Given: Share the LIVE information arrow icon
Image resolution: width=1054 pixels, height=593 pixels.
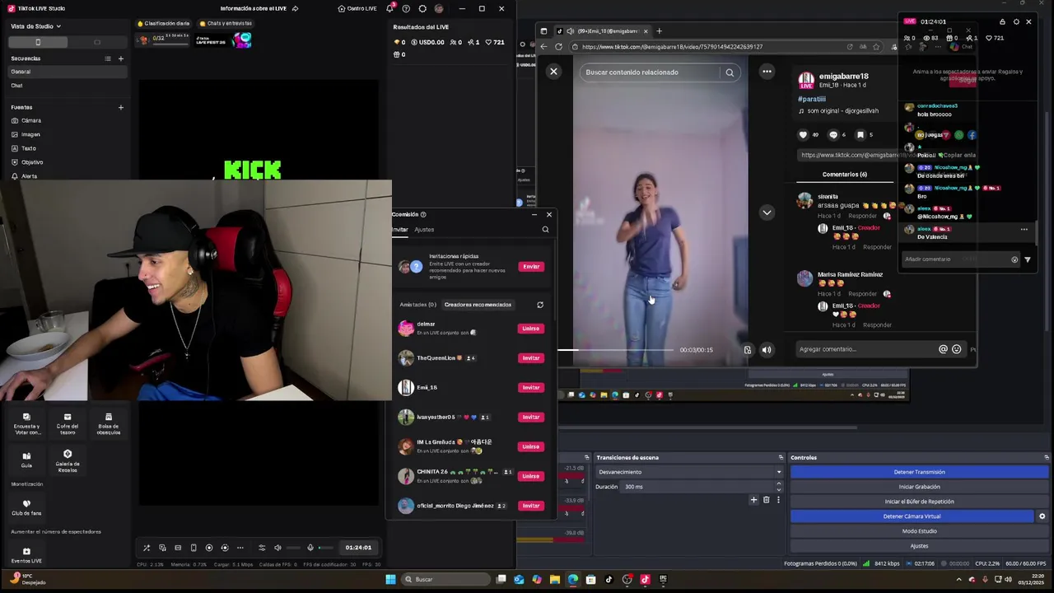Looking at the screenshot, I should point(295,8).
